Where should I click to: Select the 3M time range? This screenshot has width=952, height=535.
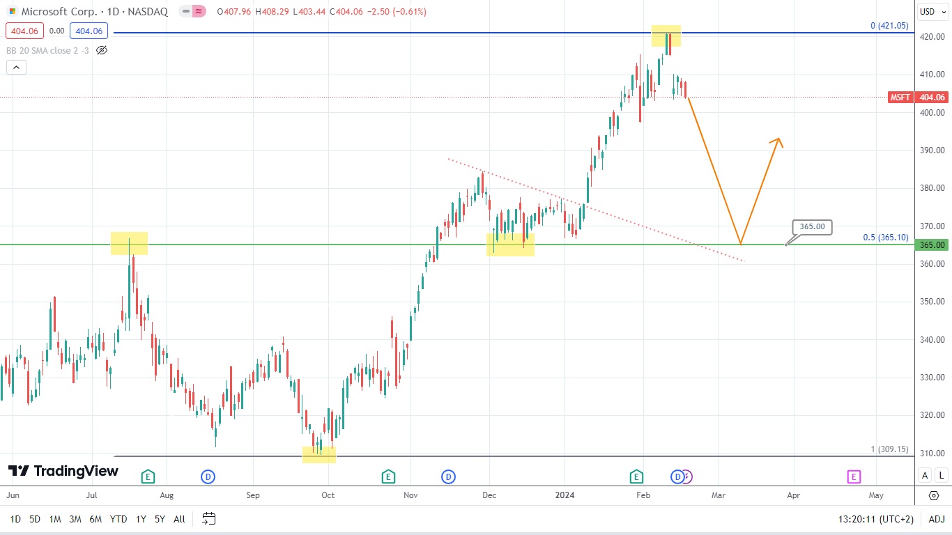[x=75, y=519]
